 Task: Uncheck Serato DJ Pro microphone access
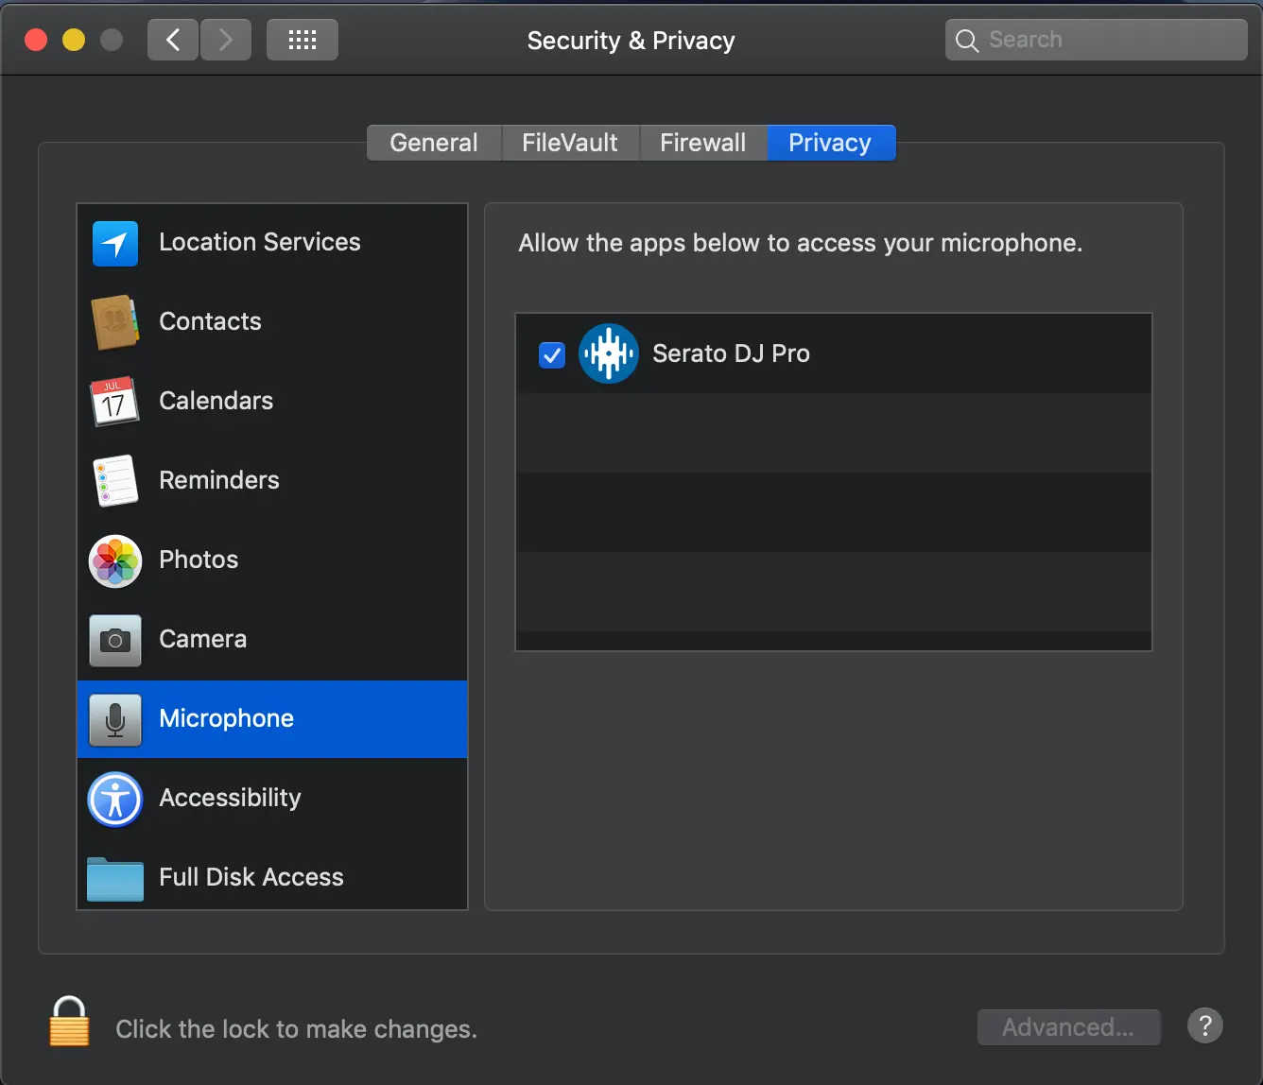[x=552, y=354]
